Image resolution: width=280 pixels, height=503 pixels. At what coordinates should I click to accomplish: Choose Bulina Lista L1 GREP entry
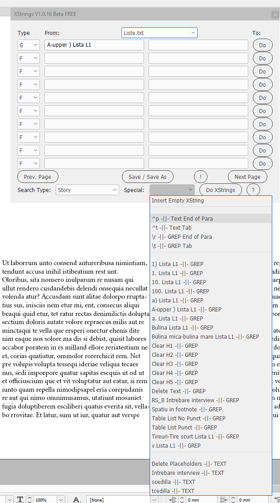click(211, 327)
